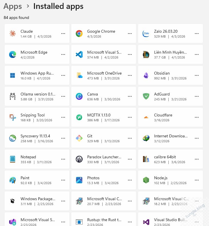Click the Windows App Runtime icon
This screenshot has width=209, height=226.
(13, 75)
